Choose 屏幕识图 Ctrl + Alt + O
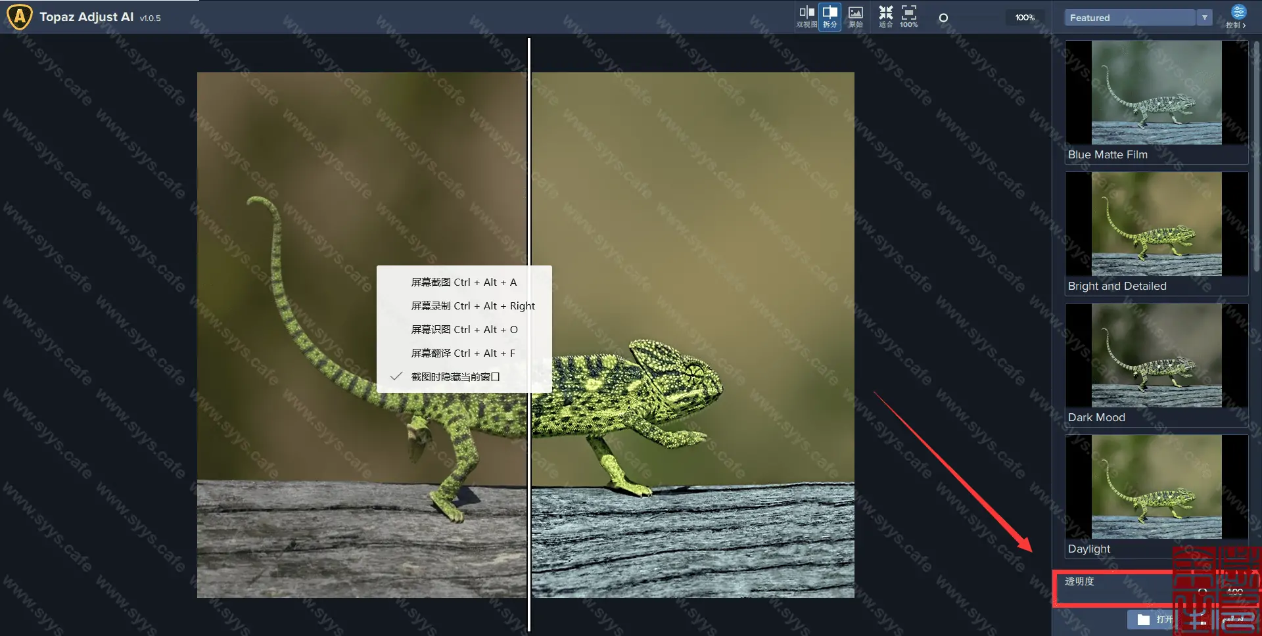The width and height of the screenshot is (1262, 636). [x=463, y=330]
